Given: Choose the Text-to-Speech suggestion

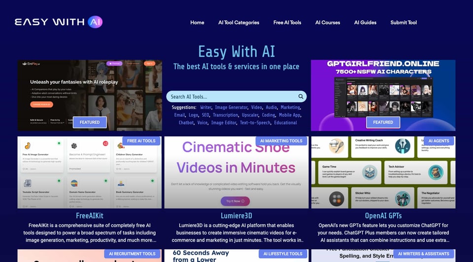Looking at the screenshot, I should click(255, 123).
